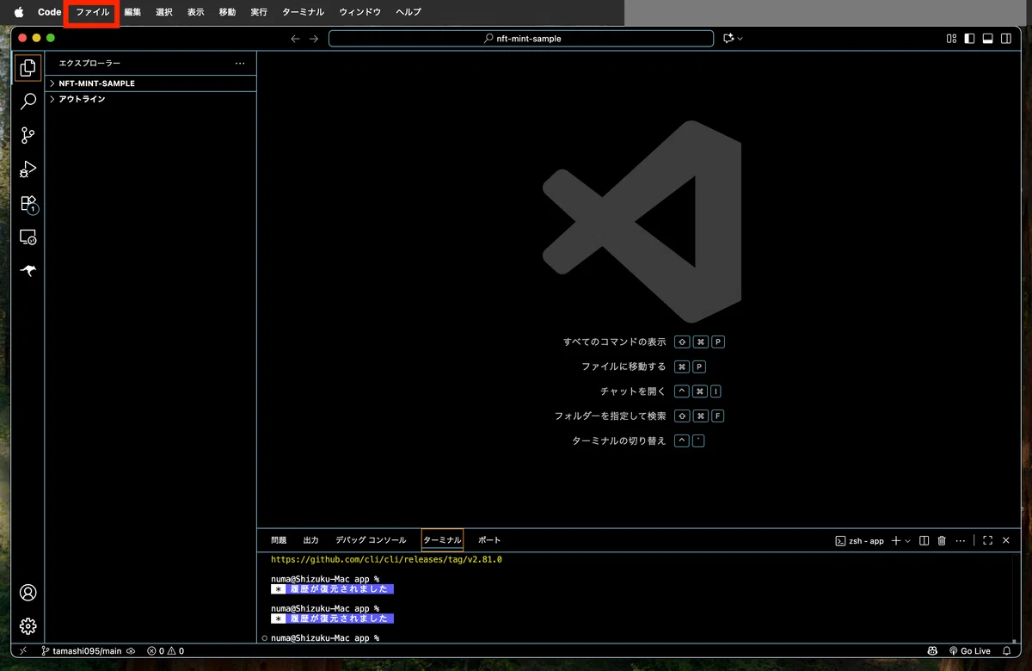
Task: Open notifications via the bell icon
Action: 1008,651
